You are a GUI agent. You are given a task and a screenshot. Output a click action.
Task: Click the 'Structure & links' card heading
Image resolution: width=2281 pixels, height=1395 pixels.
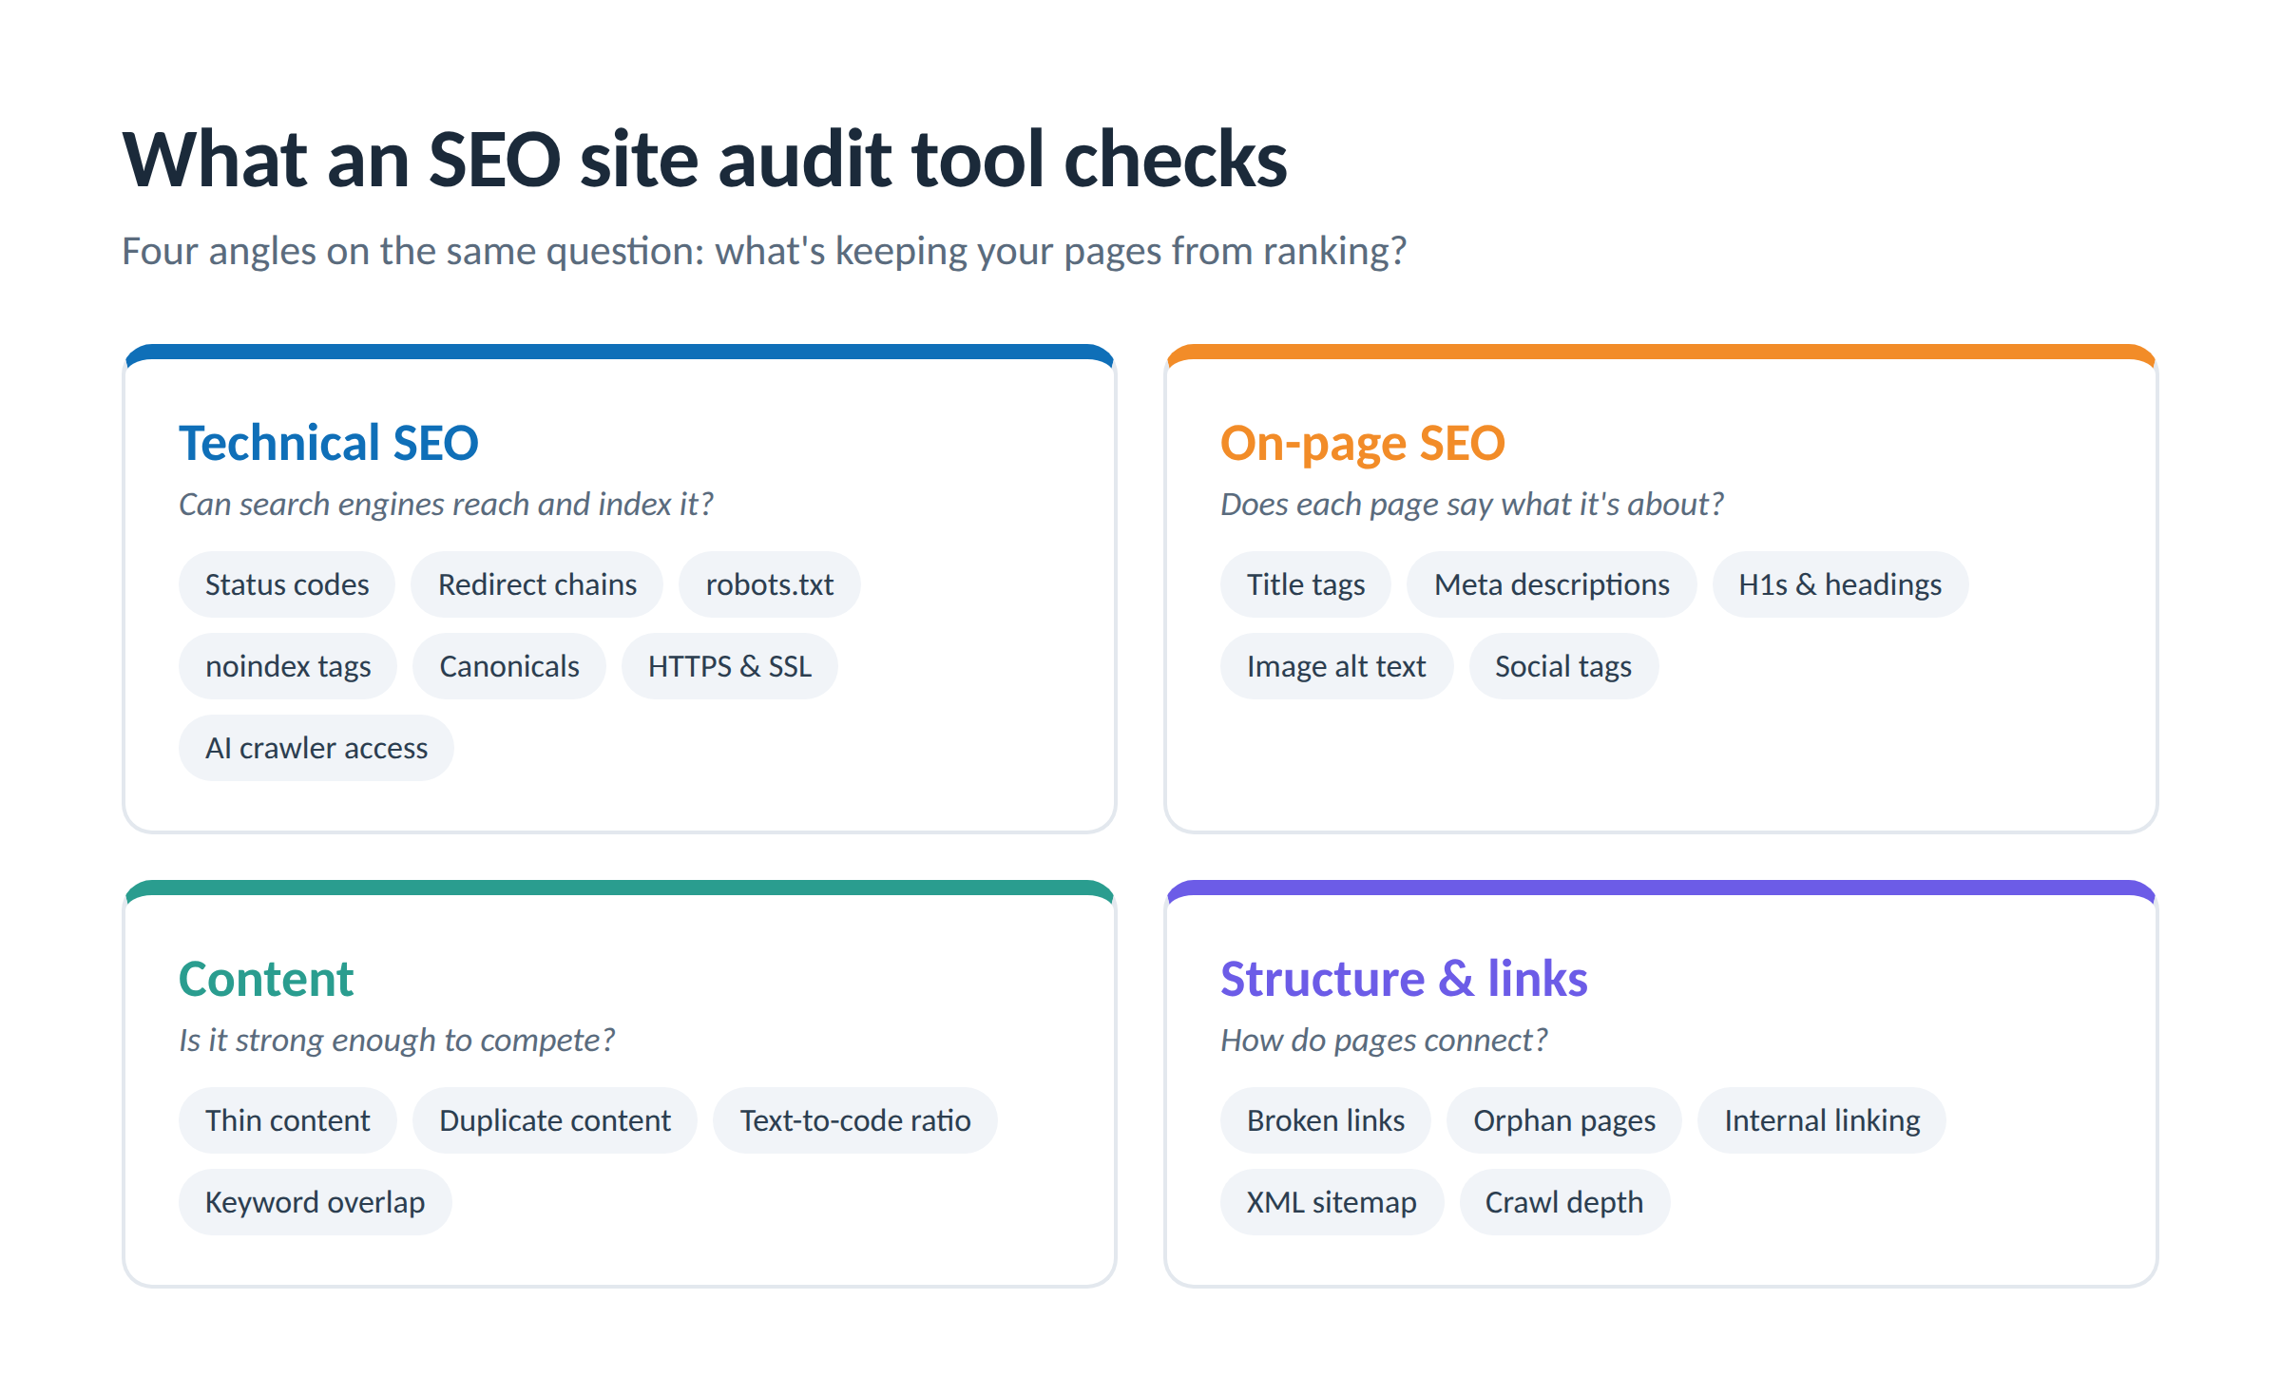pos(1404,979)
